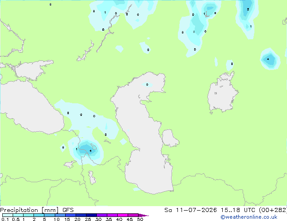The image size is (287, 221).
Task: Click the legend number label "35"
Action: 109,219
